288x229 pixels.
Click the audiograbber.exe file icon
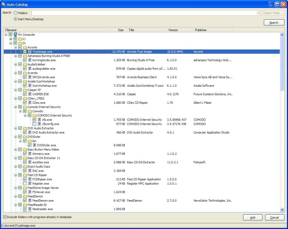[30, 69]
